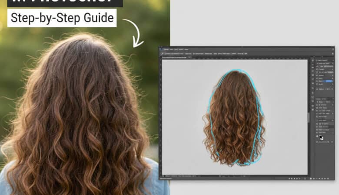Click the application logo icon beside the menu bar

(x=162, y=49)
